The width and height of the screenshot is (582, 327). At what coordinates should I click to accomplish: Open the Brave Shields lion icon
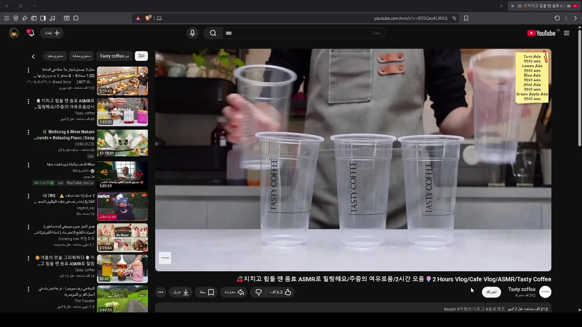[148, 18]
